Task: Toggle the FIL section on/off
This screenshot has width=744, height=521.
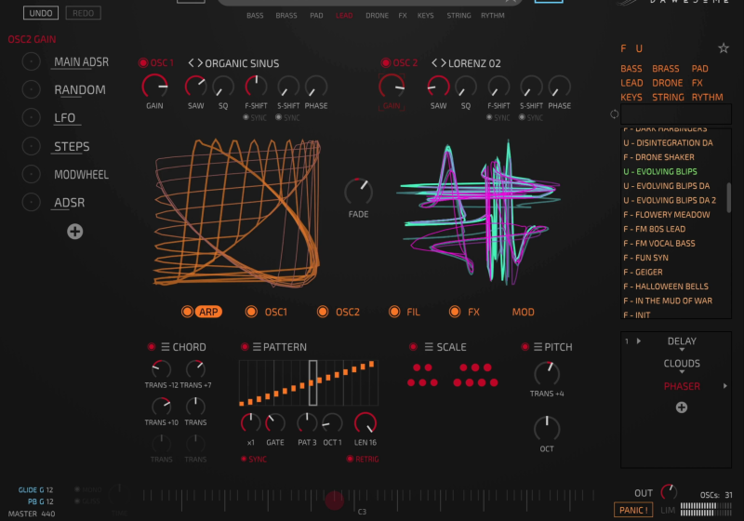Action: 393,312
